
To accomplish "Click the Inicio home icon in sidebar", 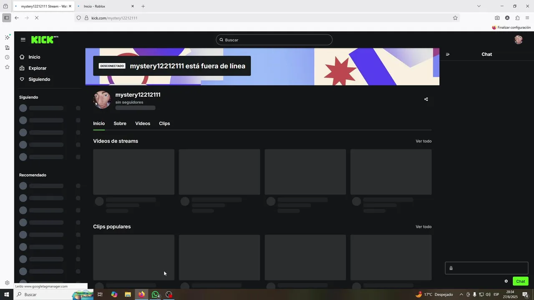I will [22, 57].
